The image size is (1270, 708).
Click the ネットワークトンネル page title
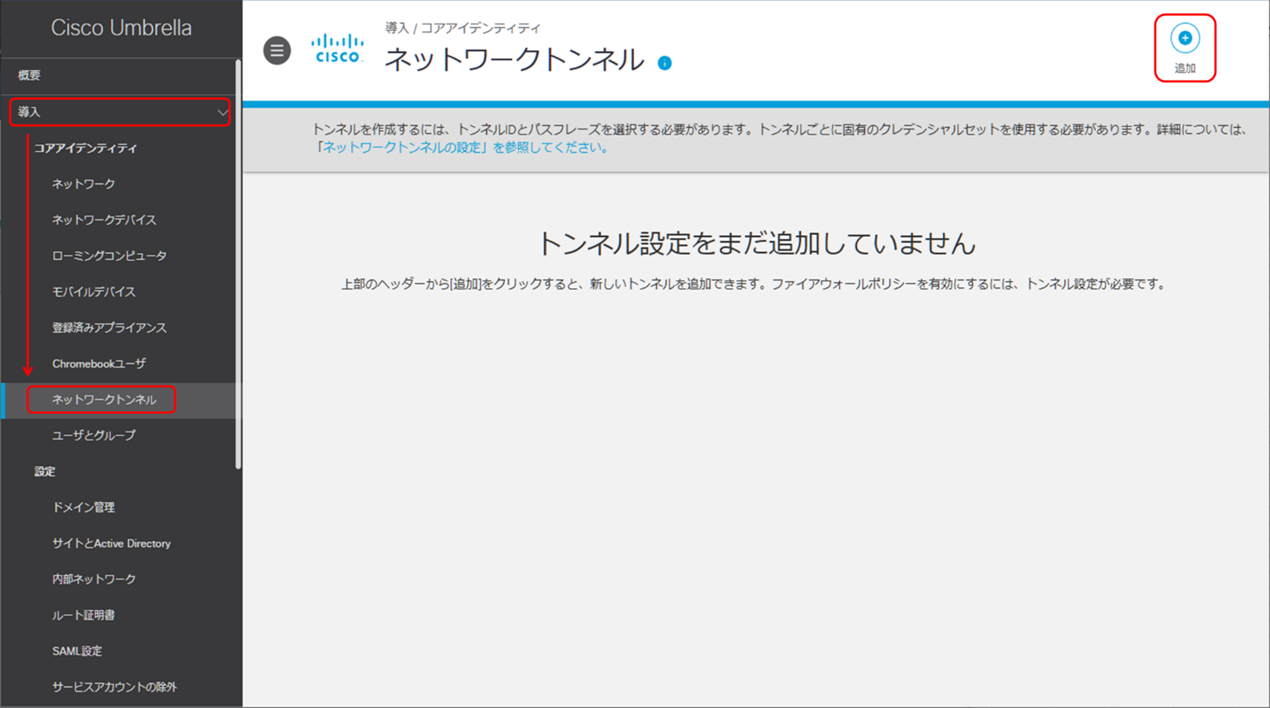coord(514,59)
